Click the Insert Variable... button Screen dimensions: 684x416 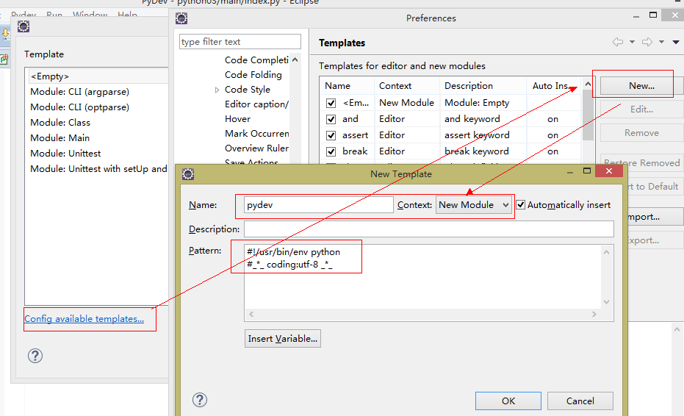283,338
